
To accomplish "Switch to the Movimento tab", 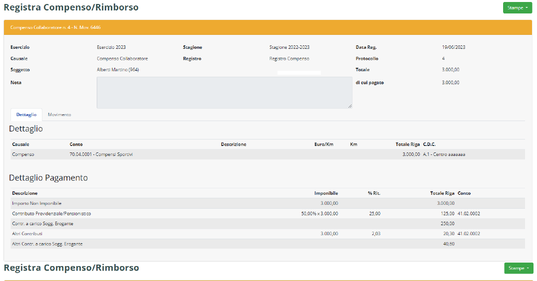I will pos(59,115).
